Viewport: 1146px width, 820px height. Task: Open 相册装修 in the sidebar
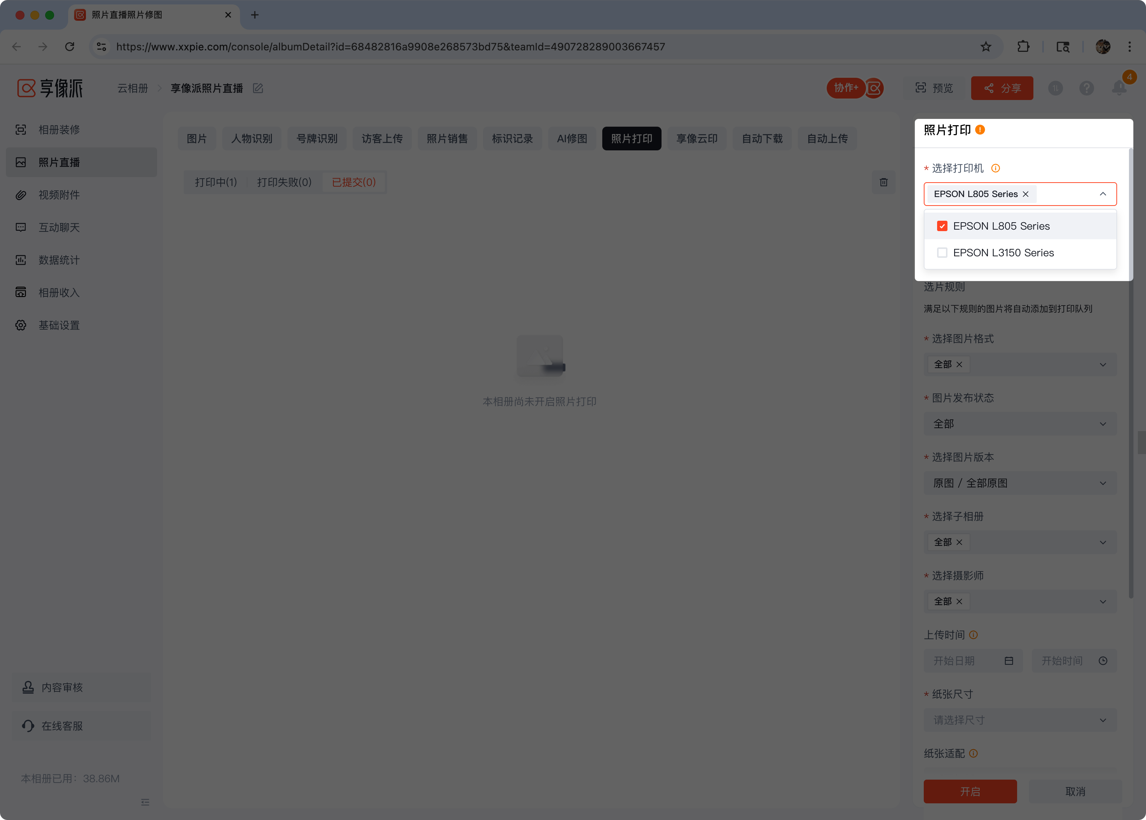(x=81, y=130)
